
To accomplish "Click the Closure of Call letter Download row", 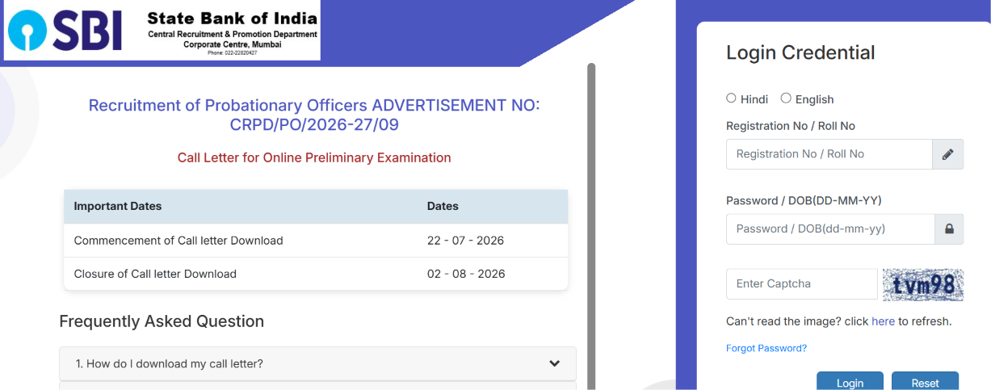I will (316, 274).
